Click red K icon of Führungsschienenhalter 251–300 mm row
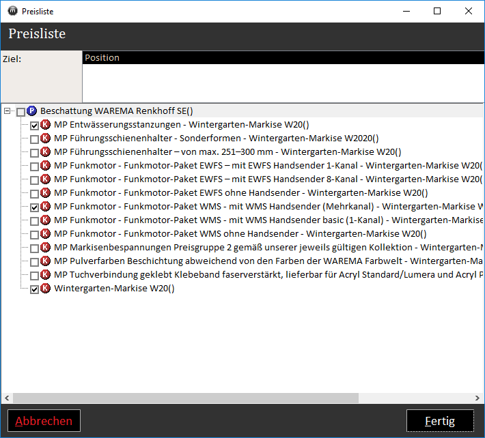Viewport: 485px width, 438px height. [46, 151]
